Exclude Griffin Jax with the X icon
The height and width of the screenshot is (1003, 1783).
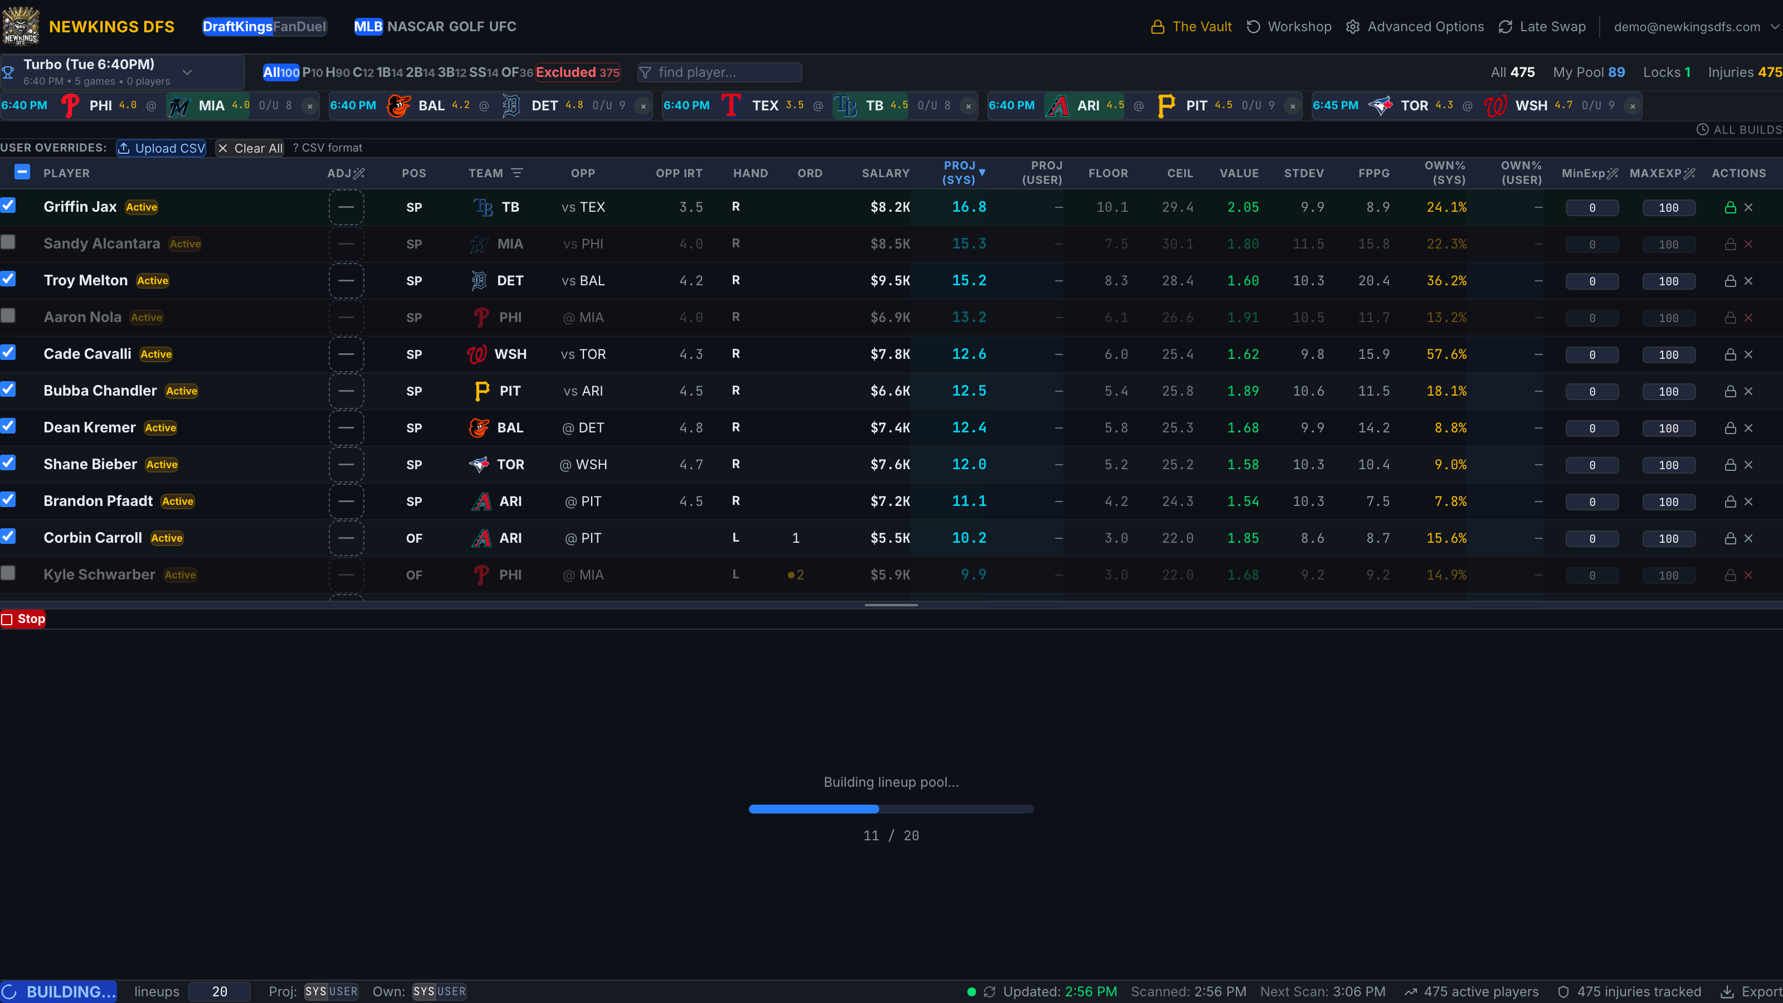pos(1748,207)
